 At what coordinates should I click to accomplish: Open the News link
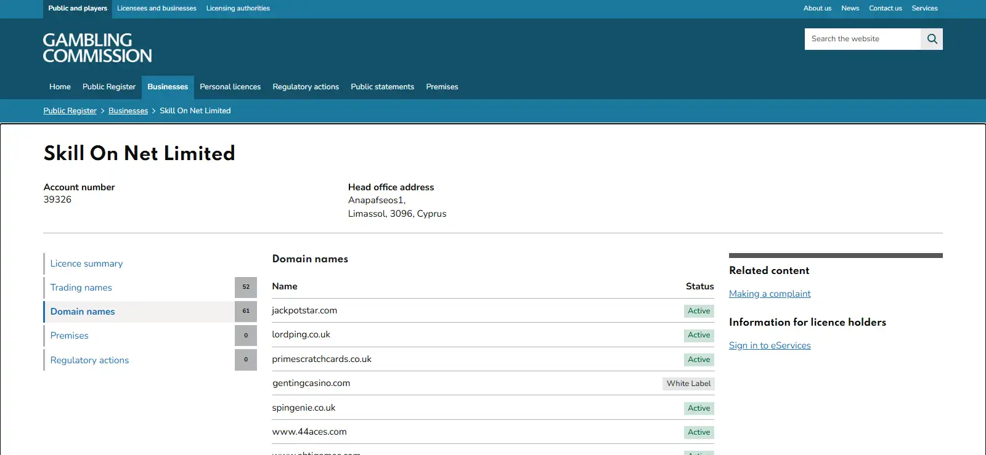[x=850, y=9]
